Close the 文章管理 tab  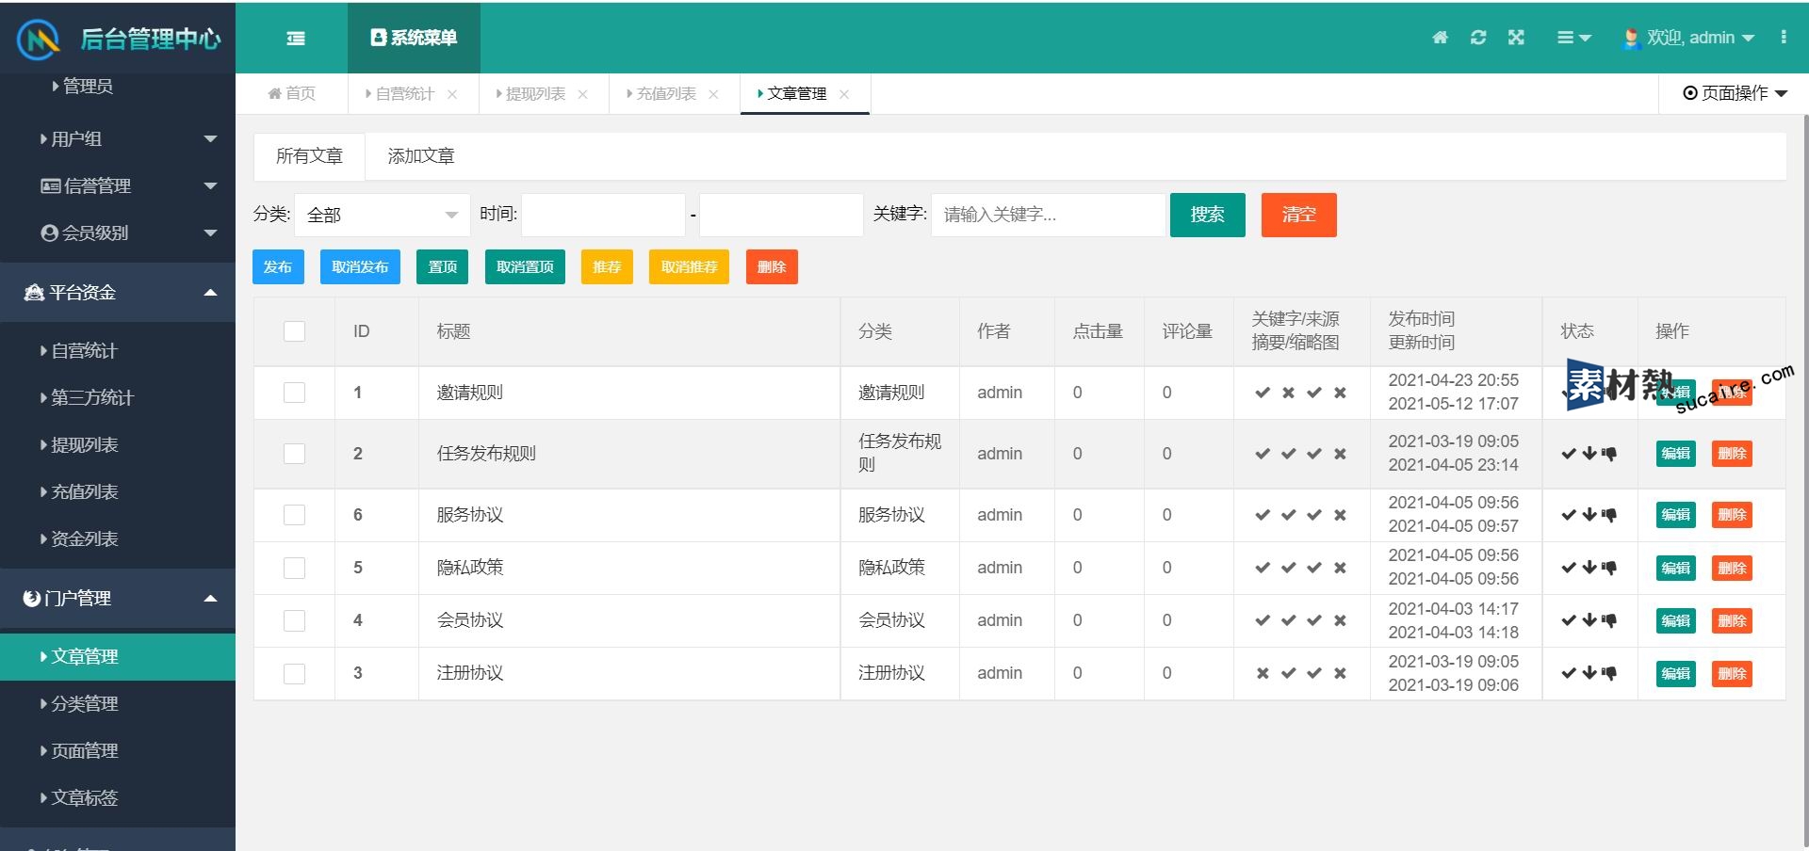coord(844,94)
